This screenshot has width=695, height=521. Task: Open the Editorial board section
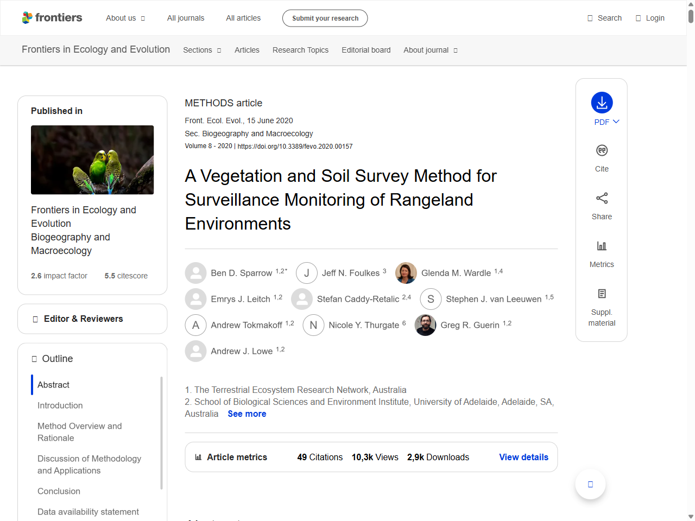tap(366, 50)
